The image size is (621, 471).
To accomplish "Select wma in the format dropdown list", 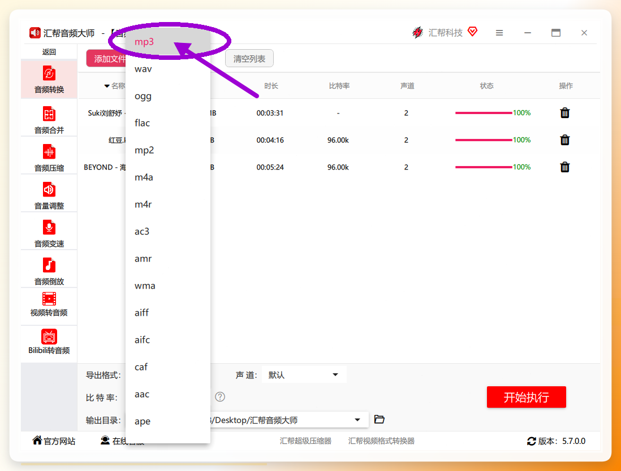I will (168, 286).
